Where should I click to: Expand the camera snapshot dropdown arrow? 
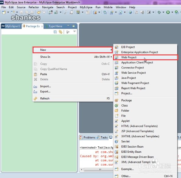click(x=153, y=12)
